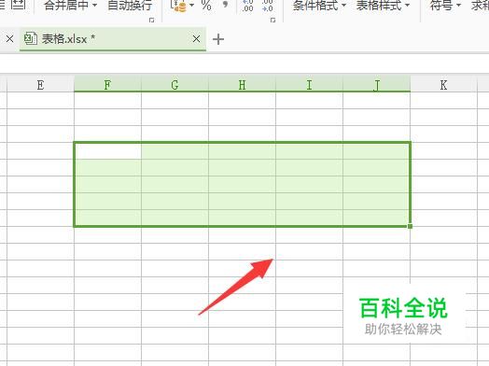This screenshot has height=366, width=489.
Task: Expand the currency format dropdown arrow
Action: click(192, 5)
